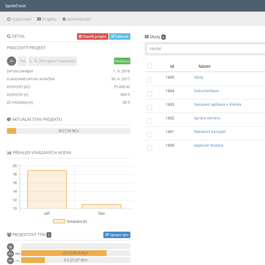Viewport: 265px width, 265px height.
Task: Open the Vykazování menu
Action: click(x=19, y=19)
